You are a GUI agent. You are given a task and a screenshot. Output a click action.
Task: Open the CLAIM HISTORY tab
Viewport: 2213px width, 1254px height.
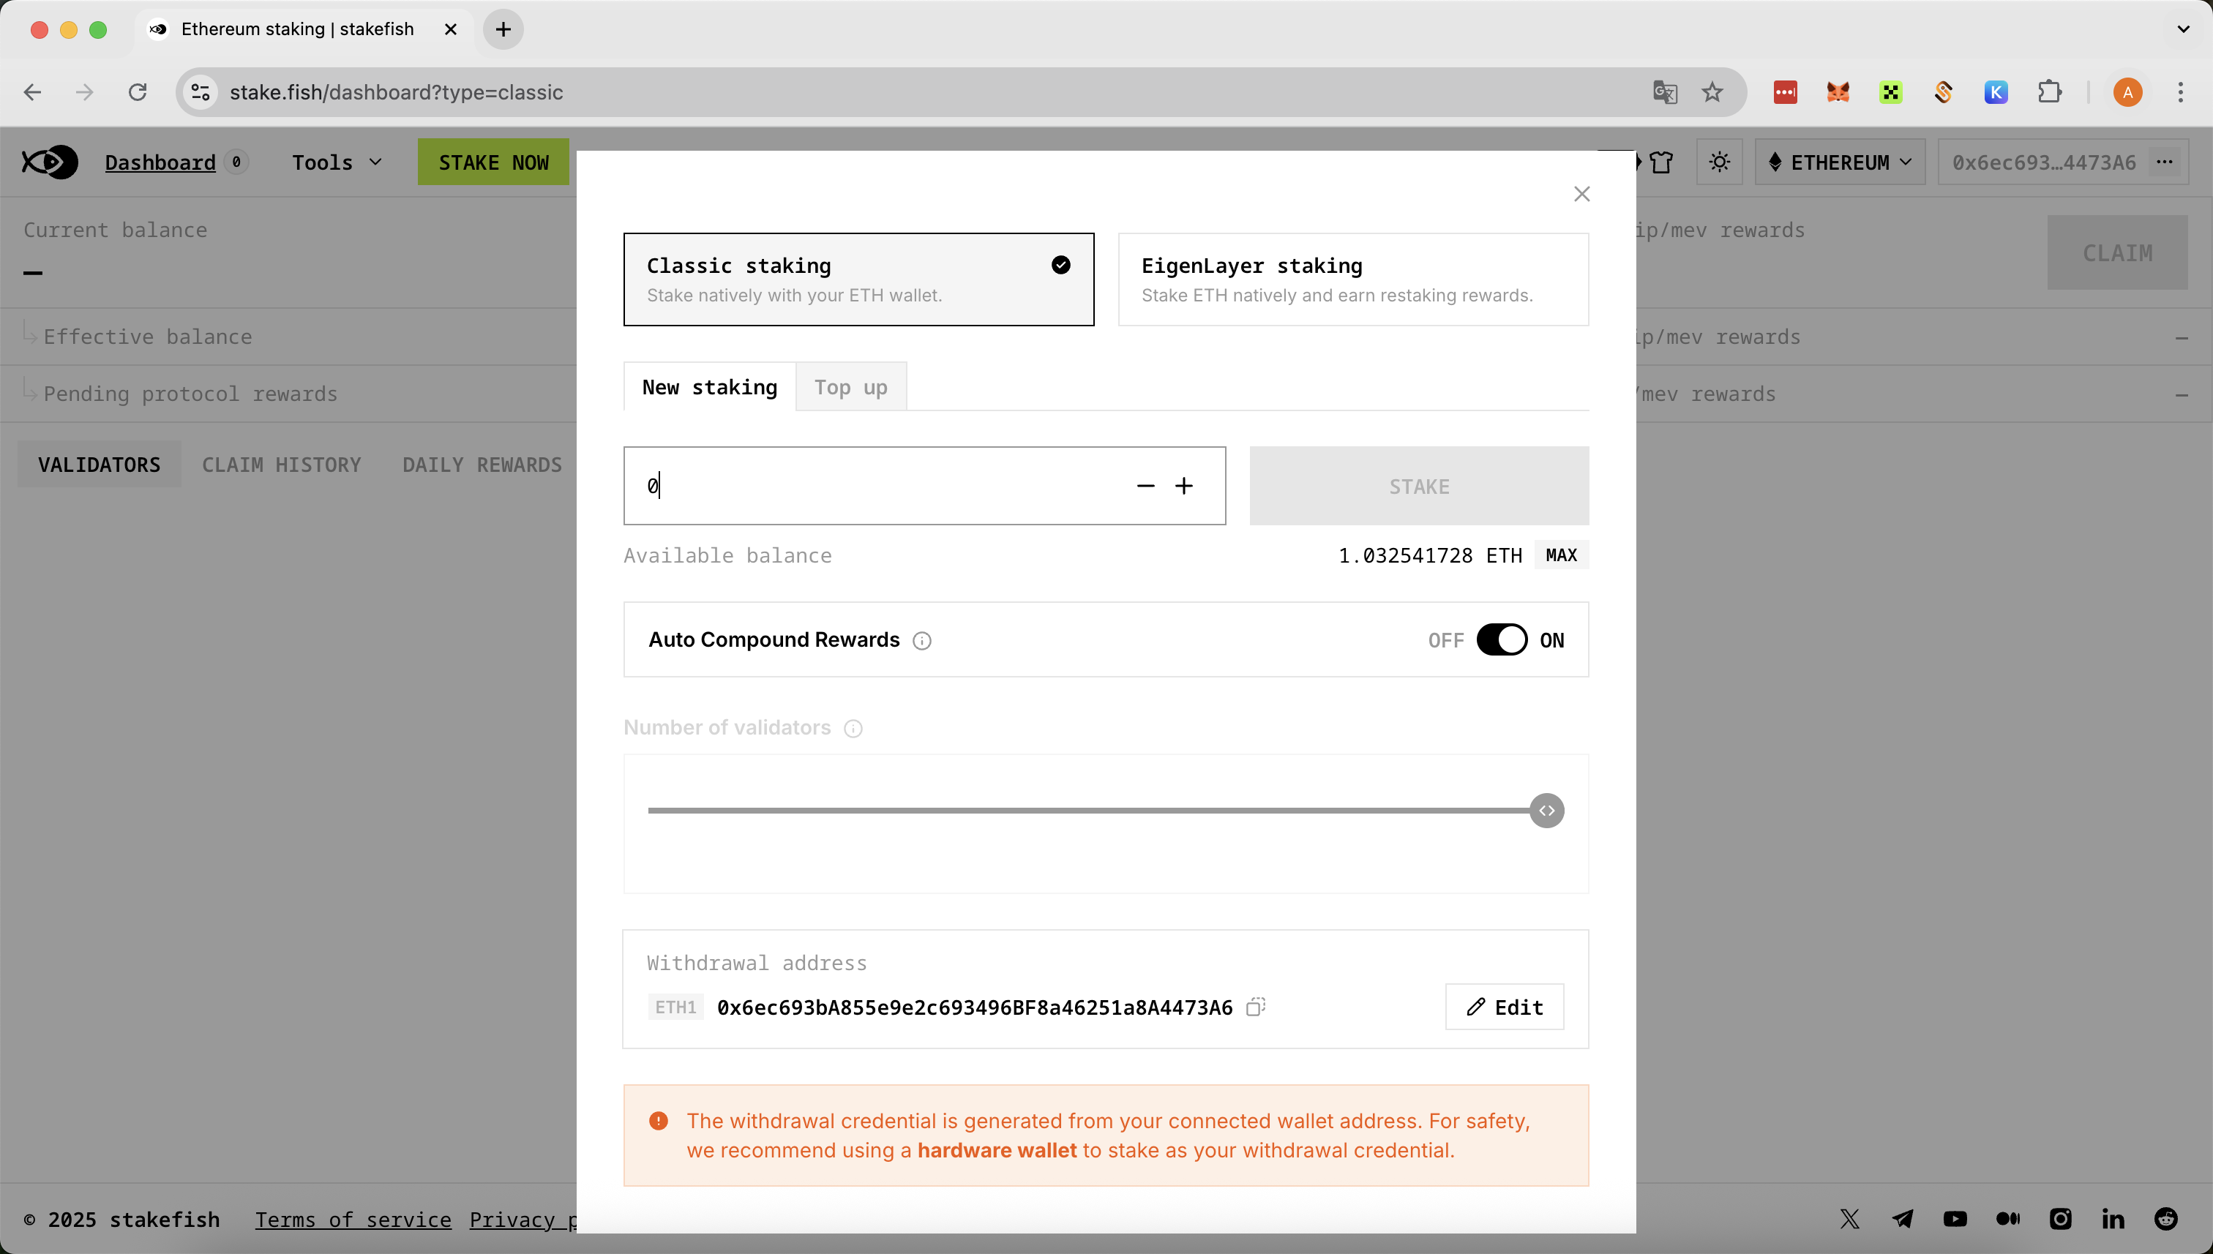coord(282,465)
